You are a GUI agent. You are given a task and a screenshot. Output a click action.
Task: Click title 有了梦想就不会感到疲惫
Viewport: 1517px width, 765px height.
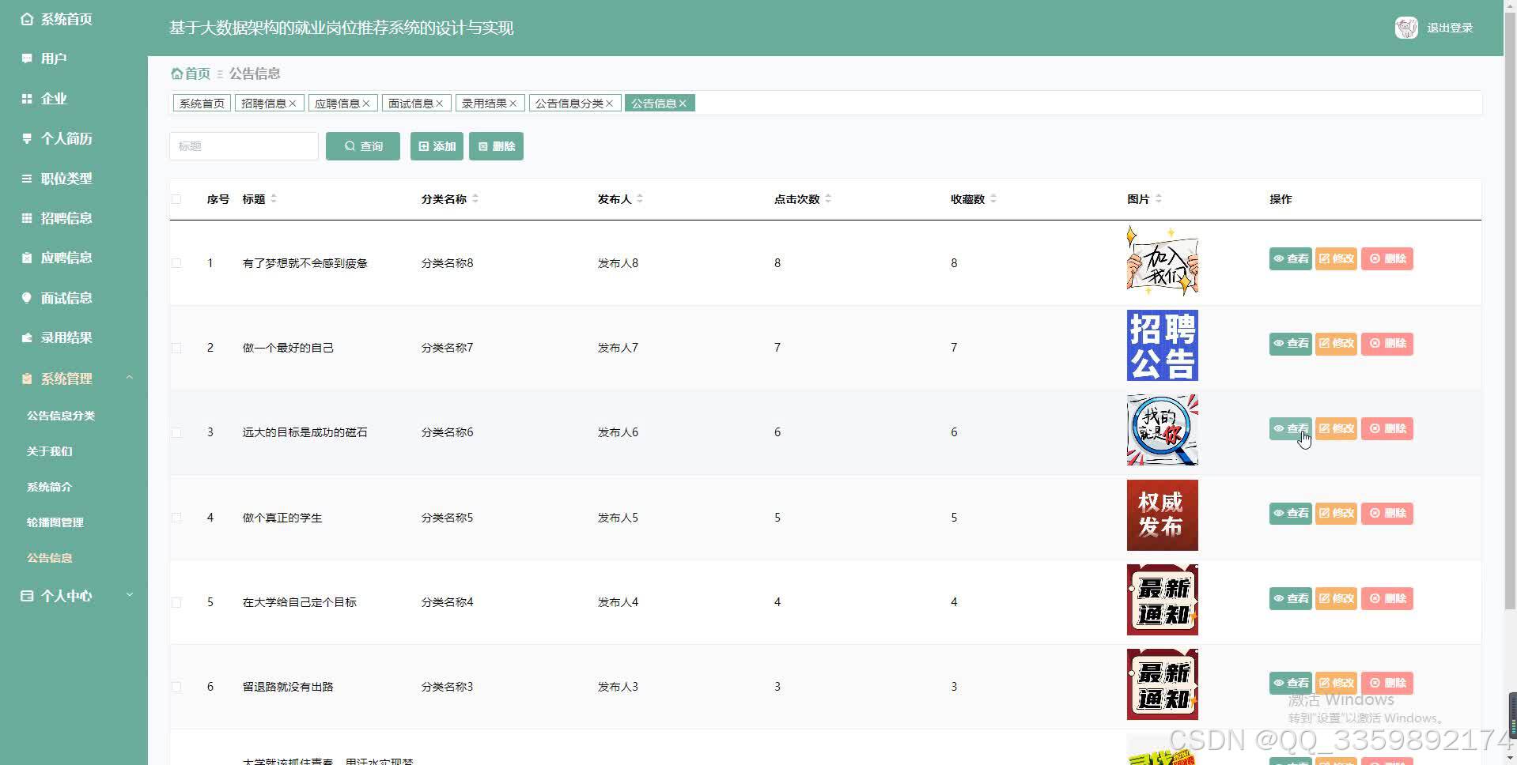[x=305, y=263]
